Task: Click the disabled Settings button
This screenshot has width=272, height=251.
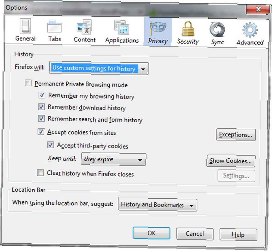Action: tap(236, 176)
